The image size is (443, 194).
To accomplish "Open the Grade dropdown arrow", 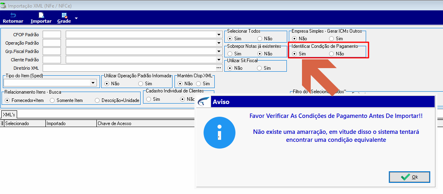I will [76, 19].
